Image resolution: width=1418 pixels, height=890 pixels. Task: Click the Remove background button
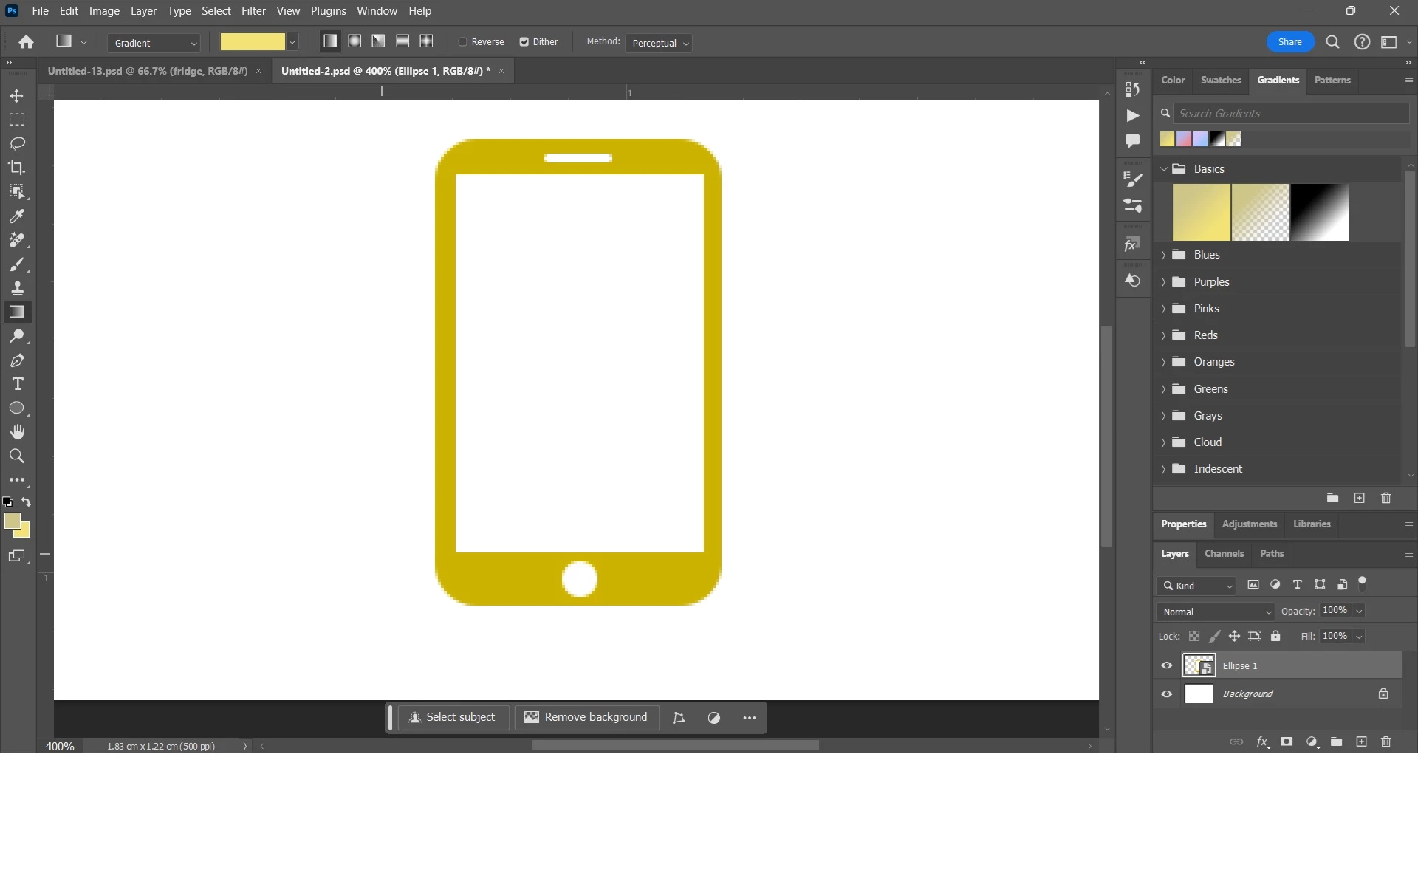586,717
